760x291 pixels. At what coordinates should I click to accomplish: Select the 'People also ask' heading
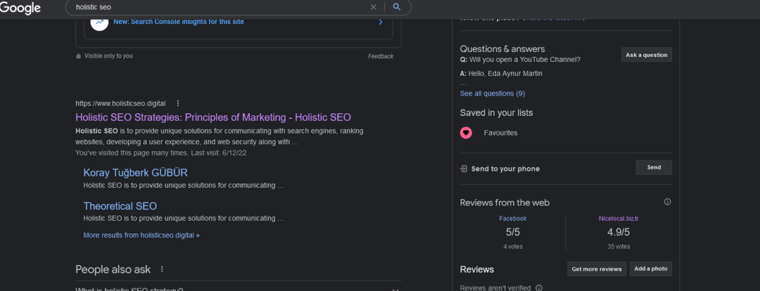[113, 269]
